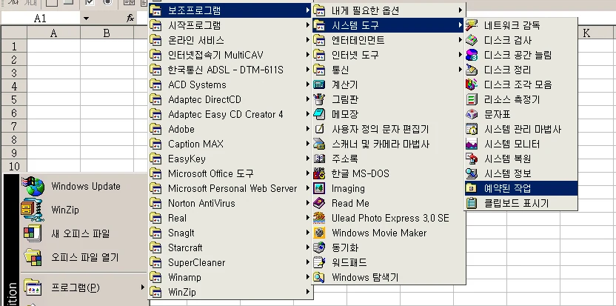616x306 pixels.
Task: Open 네트워크 감독 from System Tools
Action: click(521, 26)
